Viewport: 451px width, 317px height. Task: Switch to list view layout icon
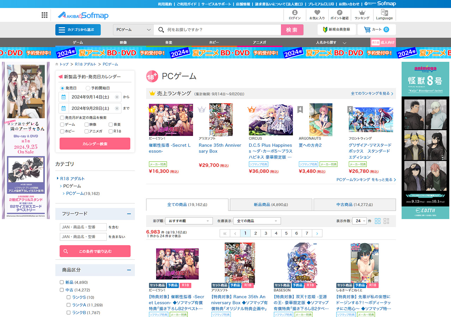pos(387,221)
